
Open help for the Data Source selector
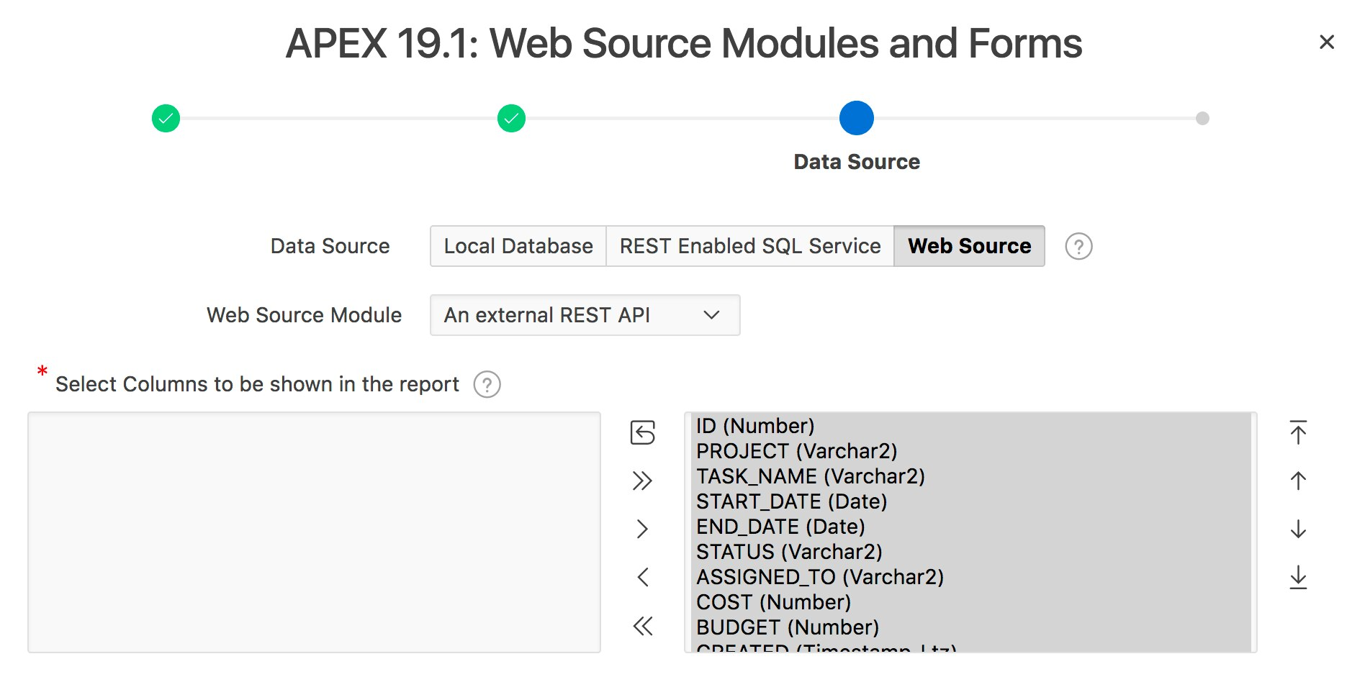point(1078,246)
